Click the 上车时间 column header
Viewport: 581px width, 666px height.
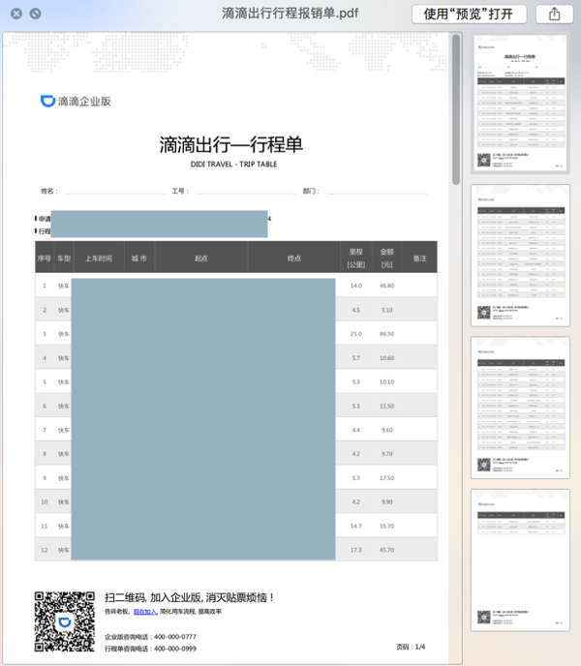[99, 258]
